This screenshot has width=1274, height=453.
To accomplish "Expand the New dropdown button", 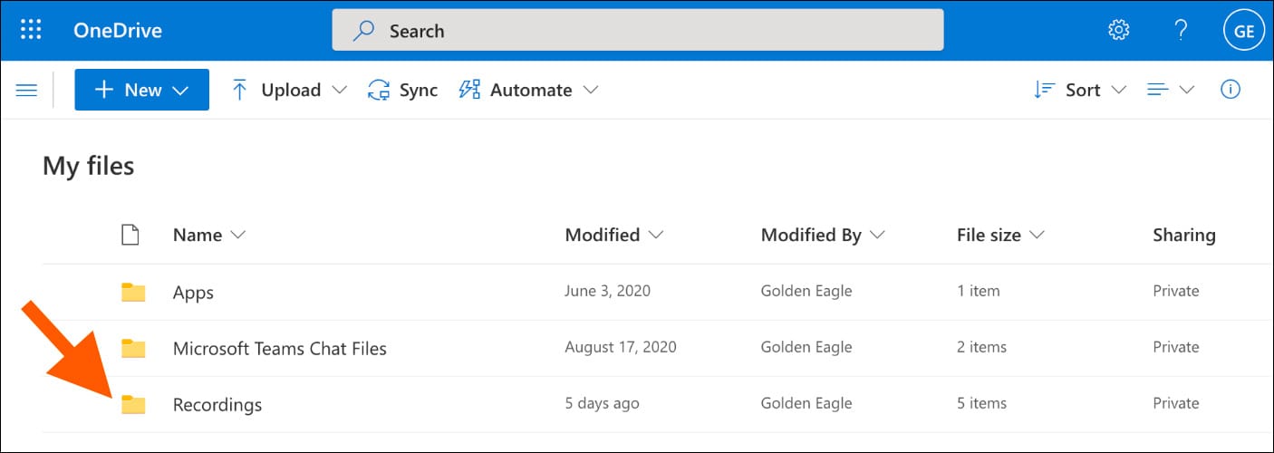I will [141, 90].
